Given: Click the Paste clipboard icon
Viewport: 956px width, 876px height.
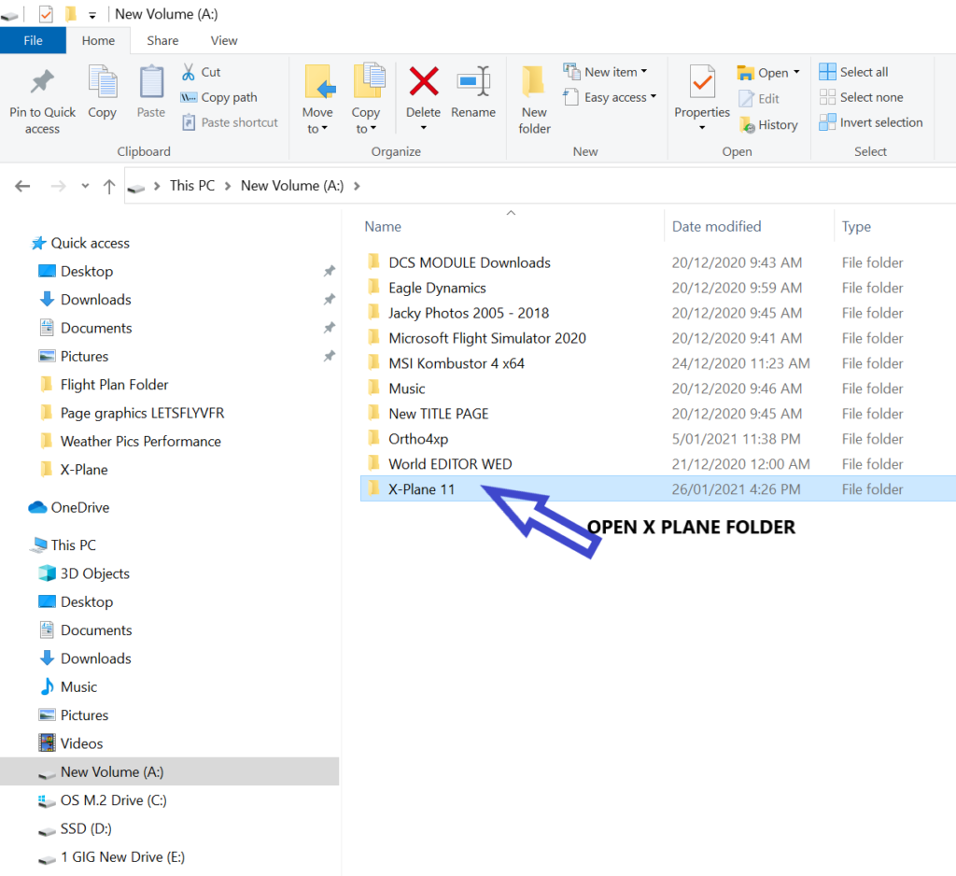Looking at the screenshot, I should (151, 82).
